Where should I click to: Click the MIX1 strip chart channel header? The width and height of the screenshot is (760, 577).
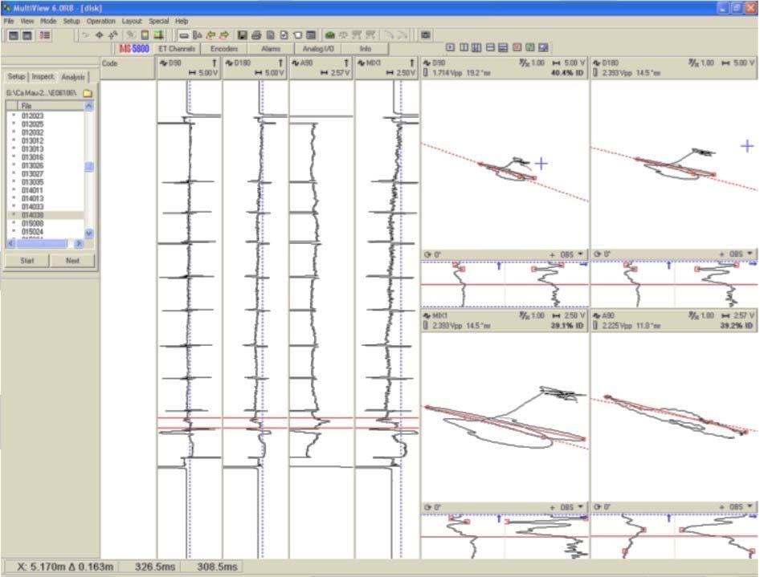pos(386,67)
